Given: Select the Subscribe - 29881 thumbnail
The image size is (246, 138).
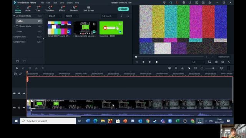Looking at the screenshot, I should tap(111, 28).
